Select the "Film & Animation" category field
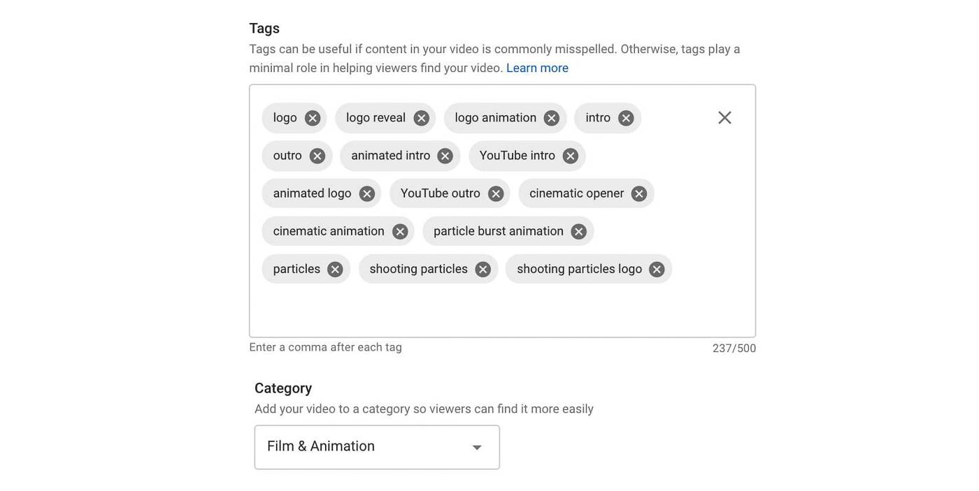 point(364,446)
